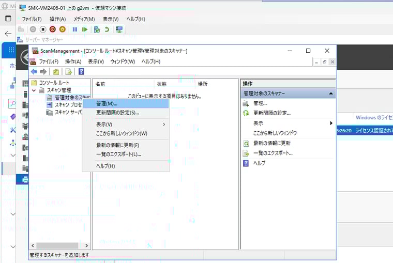
Task: Click the VM checkpoint icon
Action: point(97,29)
